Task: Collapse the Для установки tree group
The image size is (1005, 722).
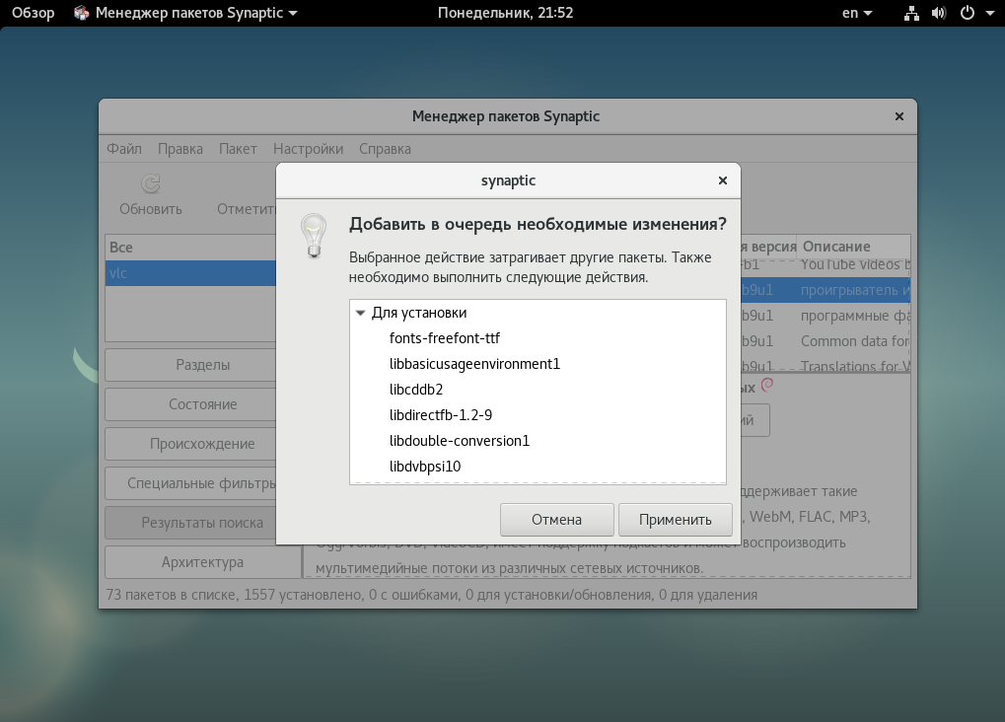Action: coord(360,313)
